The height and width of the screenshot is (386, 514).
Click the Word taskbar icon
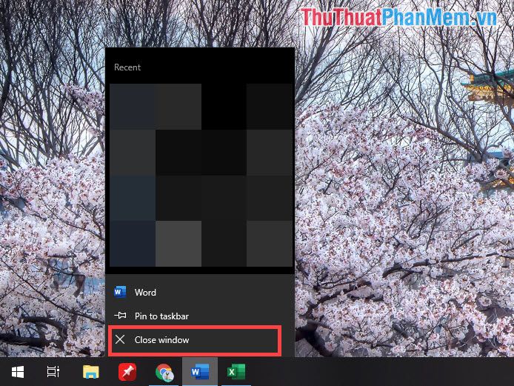[x=200, y=372]
